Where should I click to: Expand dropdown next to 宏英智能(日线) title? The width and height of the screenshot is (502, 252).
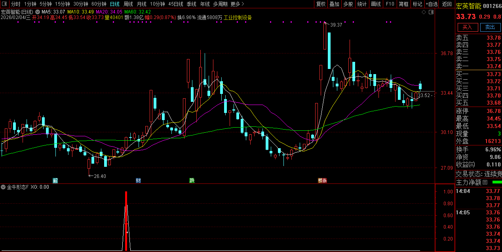pyautogui.click(x=38, y=12)
